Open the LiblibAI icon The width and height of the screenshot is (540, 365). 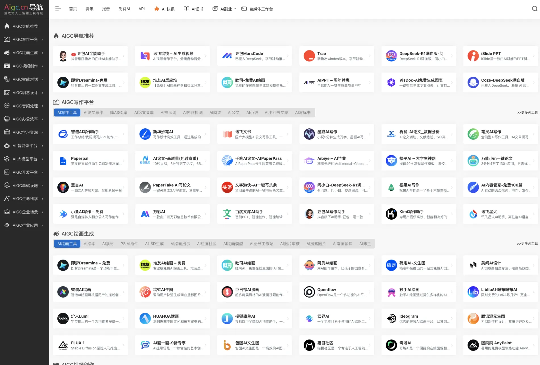click(x=473, y=292)
